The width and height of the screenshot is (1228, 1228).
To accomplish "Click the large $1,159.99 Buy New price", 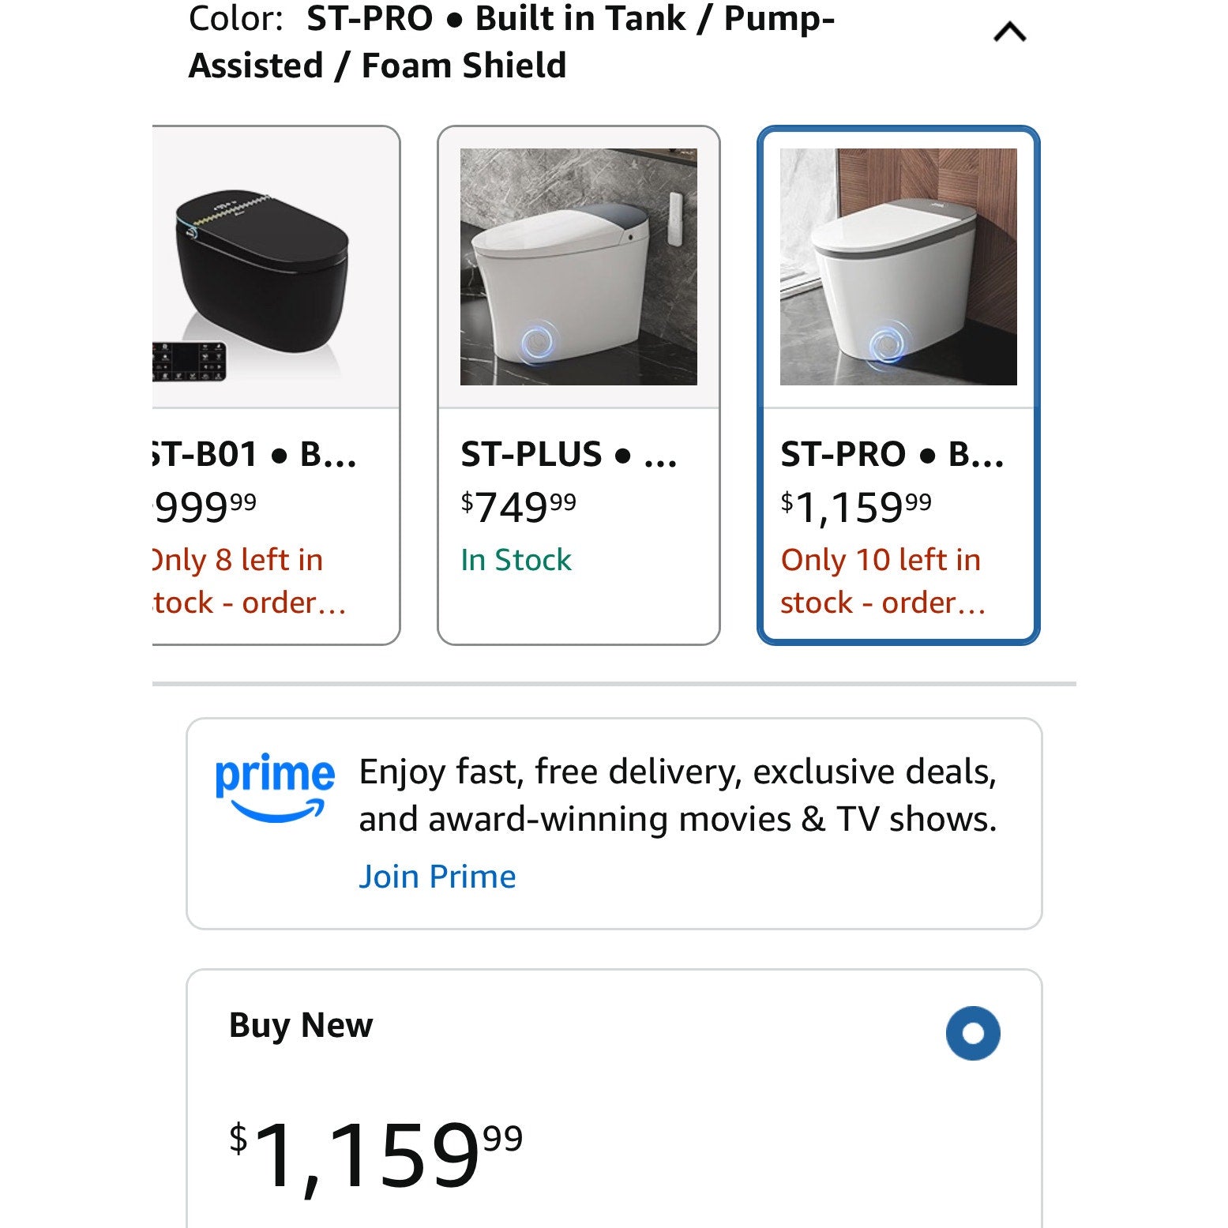I will 376,1154.
